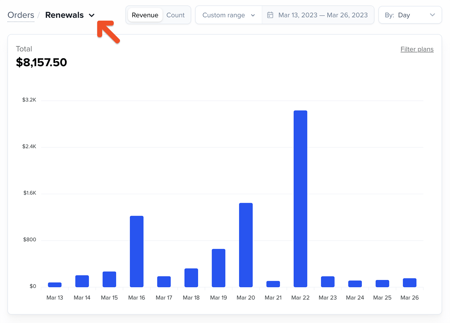Click the Mar 13 x-axis label

[55, 298]
